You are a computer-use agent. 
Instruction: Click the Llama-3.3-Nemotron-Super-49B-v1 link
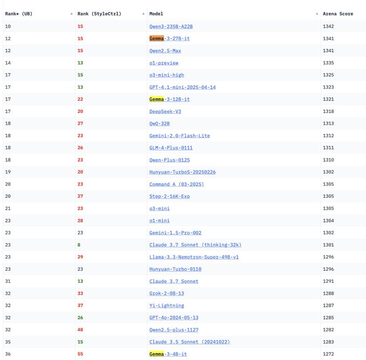(194, 257)
